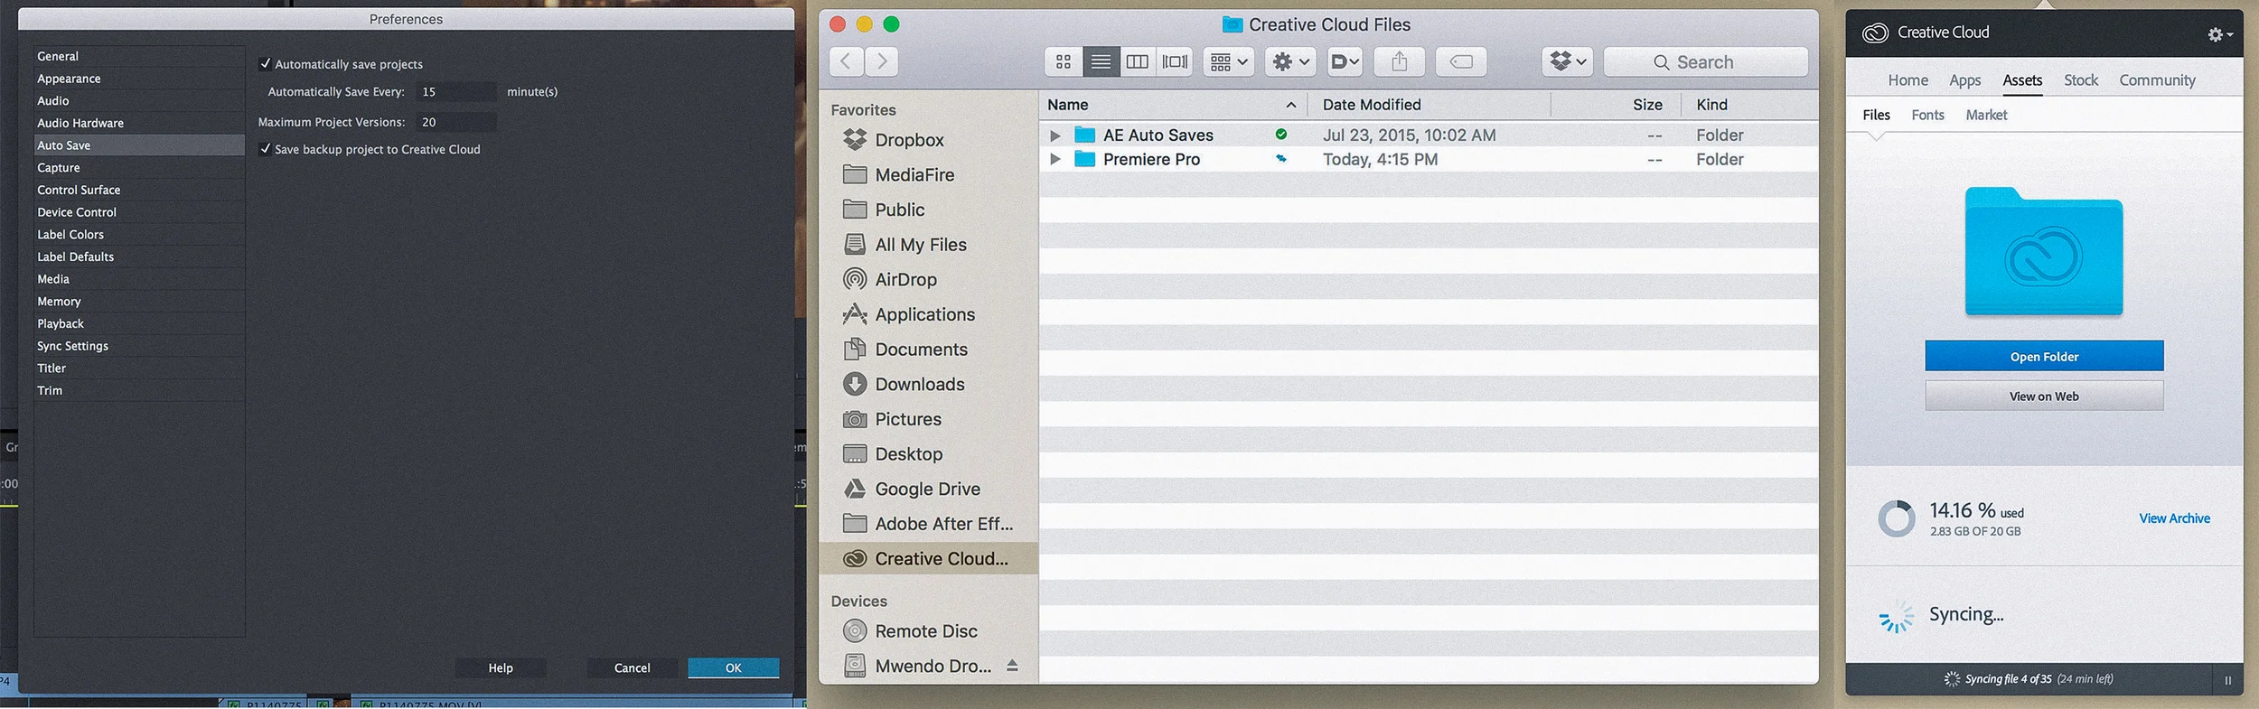The image size is (2259, 709).
Task: Open the Finder toolbar D-shaped dropdown button
Action: click(x=1345, y=61)
